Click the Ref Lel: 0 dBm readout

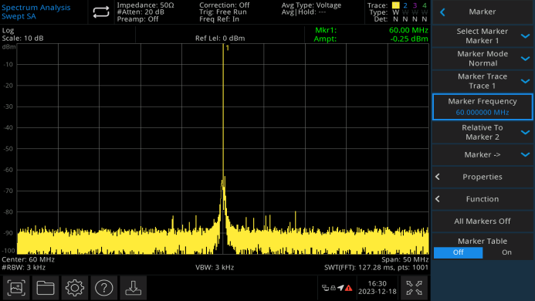[220, 39]
